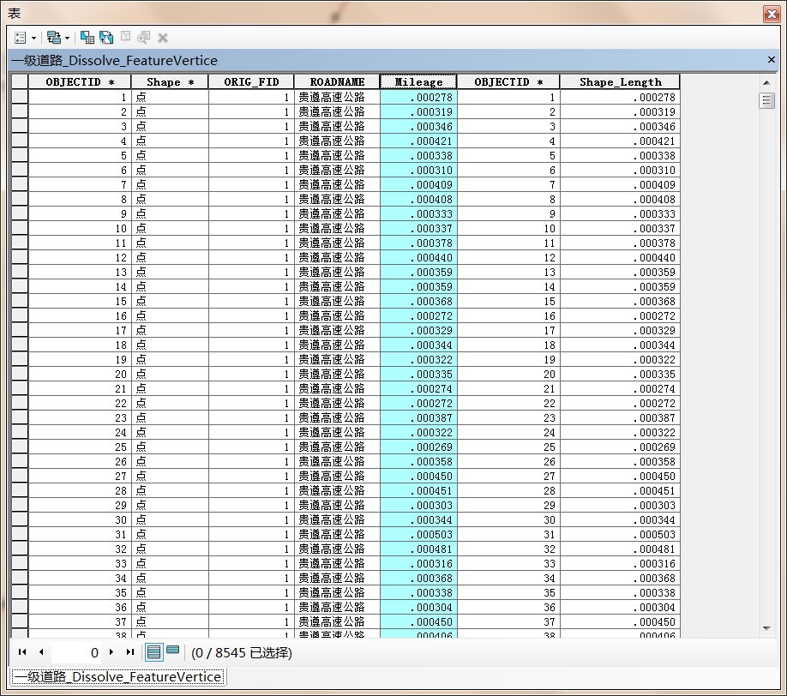Go to the previous record button

[x=41, y=651]
